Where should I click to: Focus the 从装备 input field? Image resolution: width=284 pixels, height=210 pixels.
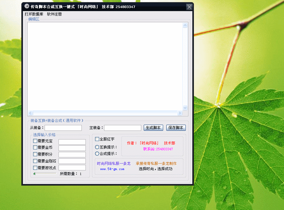[63, 128]
